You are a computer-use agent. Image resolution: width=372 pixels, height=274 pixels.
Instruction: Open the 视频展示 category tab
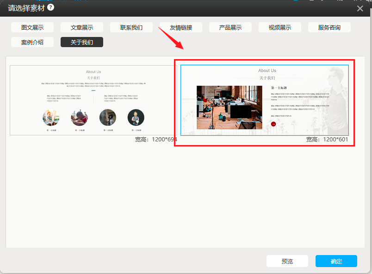[x=280, y=27]
